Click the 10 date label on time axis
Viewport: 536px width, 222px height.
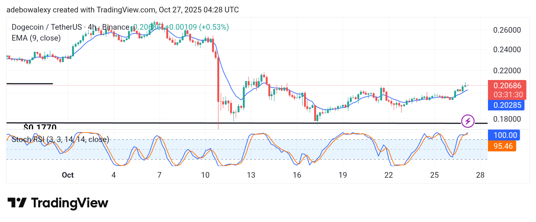point(205,175)
